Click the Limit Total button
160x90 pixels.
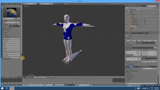tap(12, 54)
